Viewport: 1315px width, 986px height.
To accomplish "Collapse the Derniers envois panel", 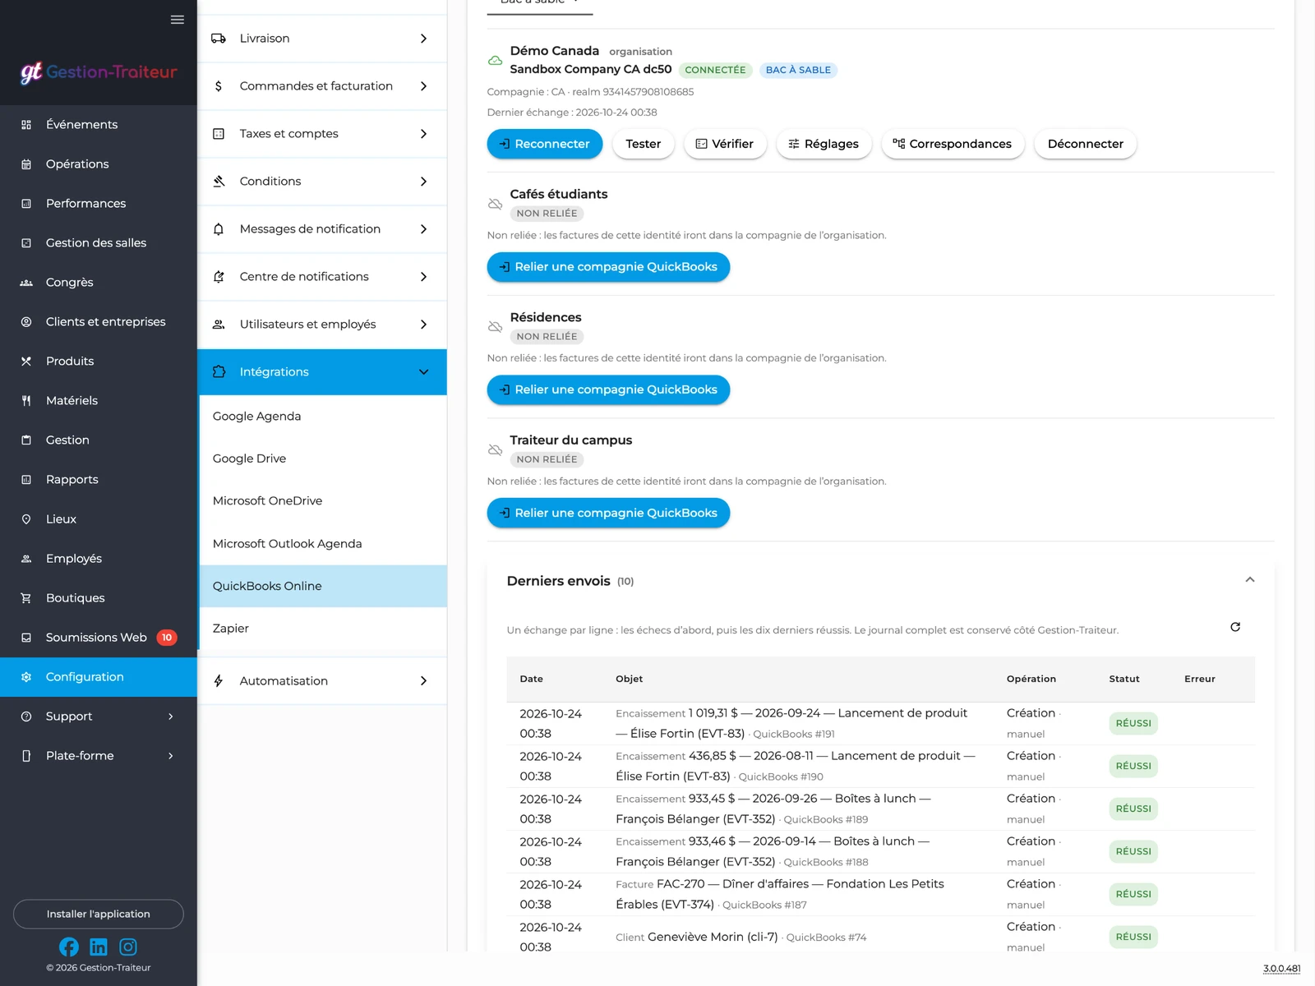I will pyautogui.click(x=1249, y=580).
